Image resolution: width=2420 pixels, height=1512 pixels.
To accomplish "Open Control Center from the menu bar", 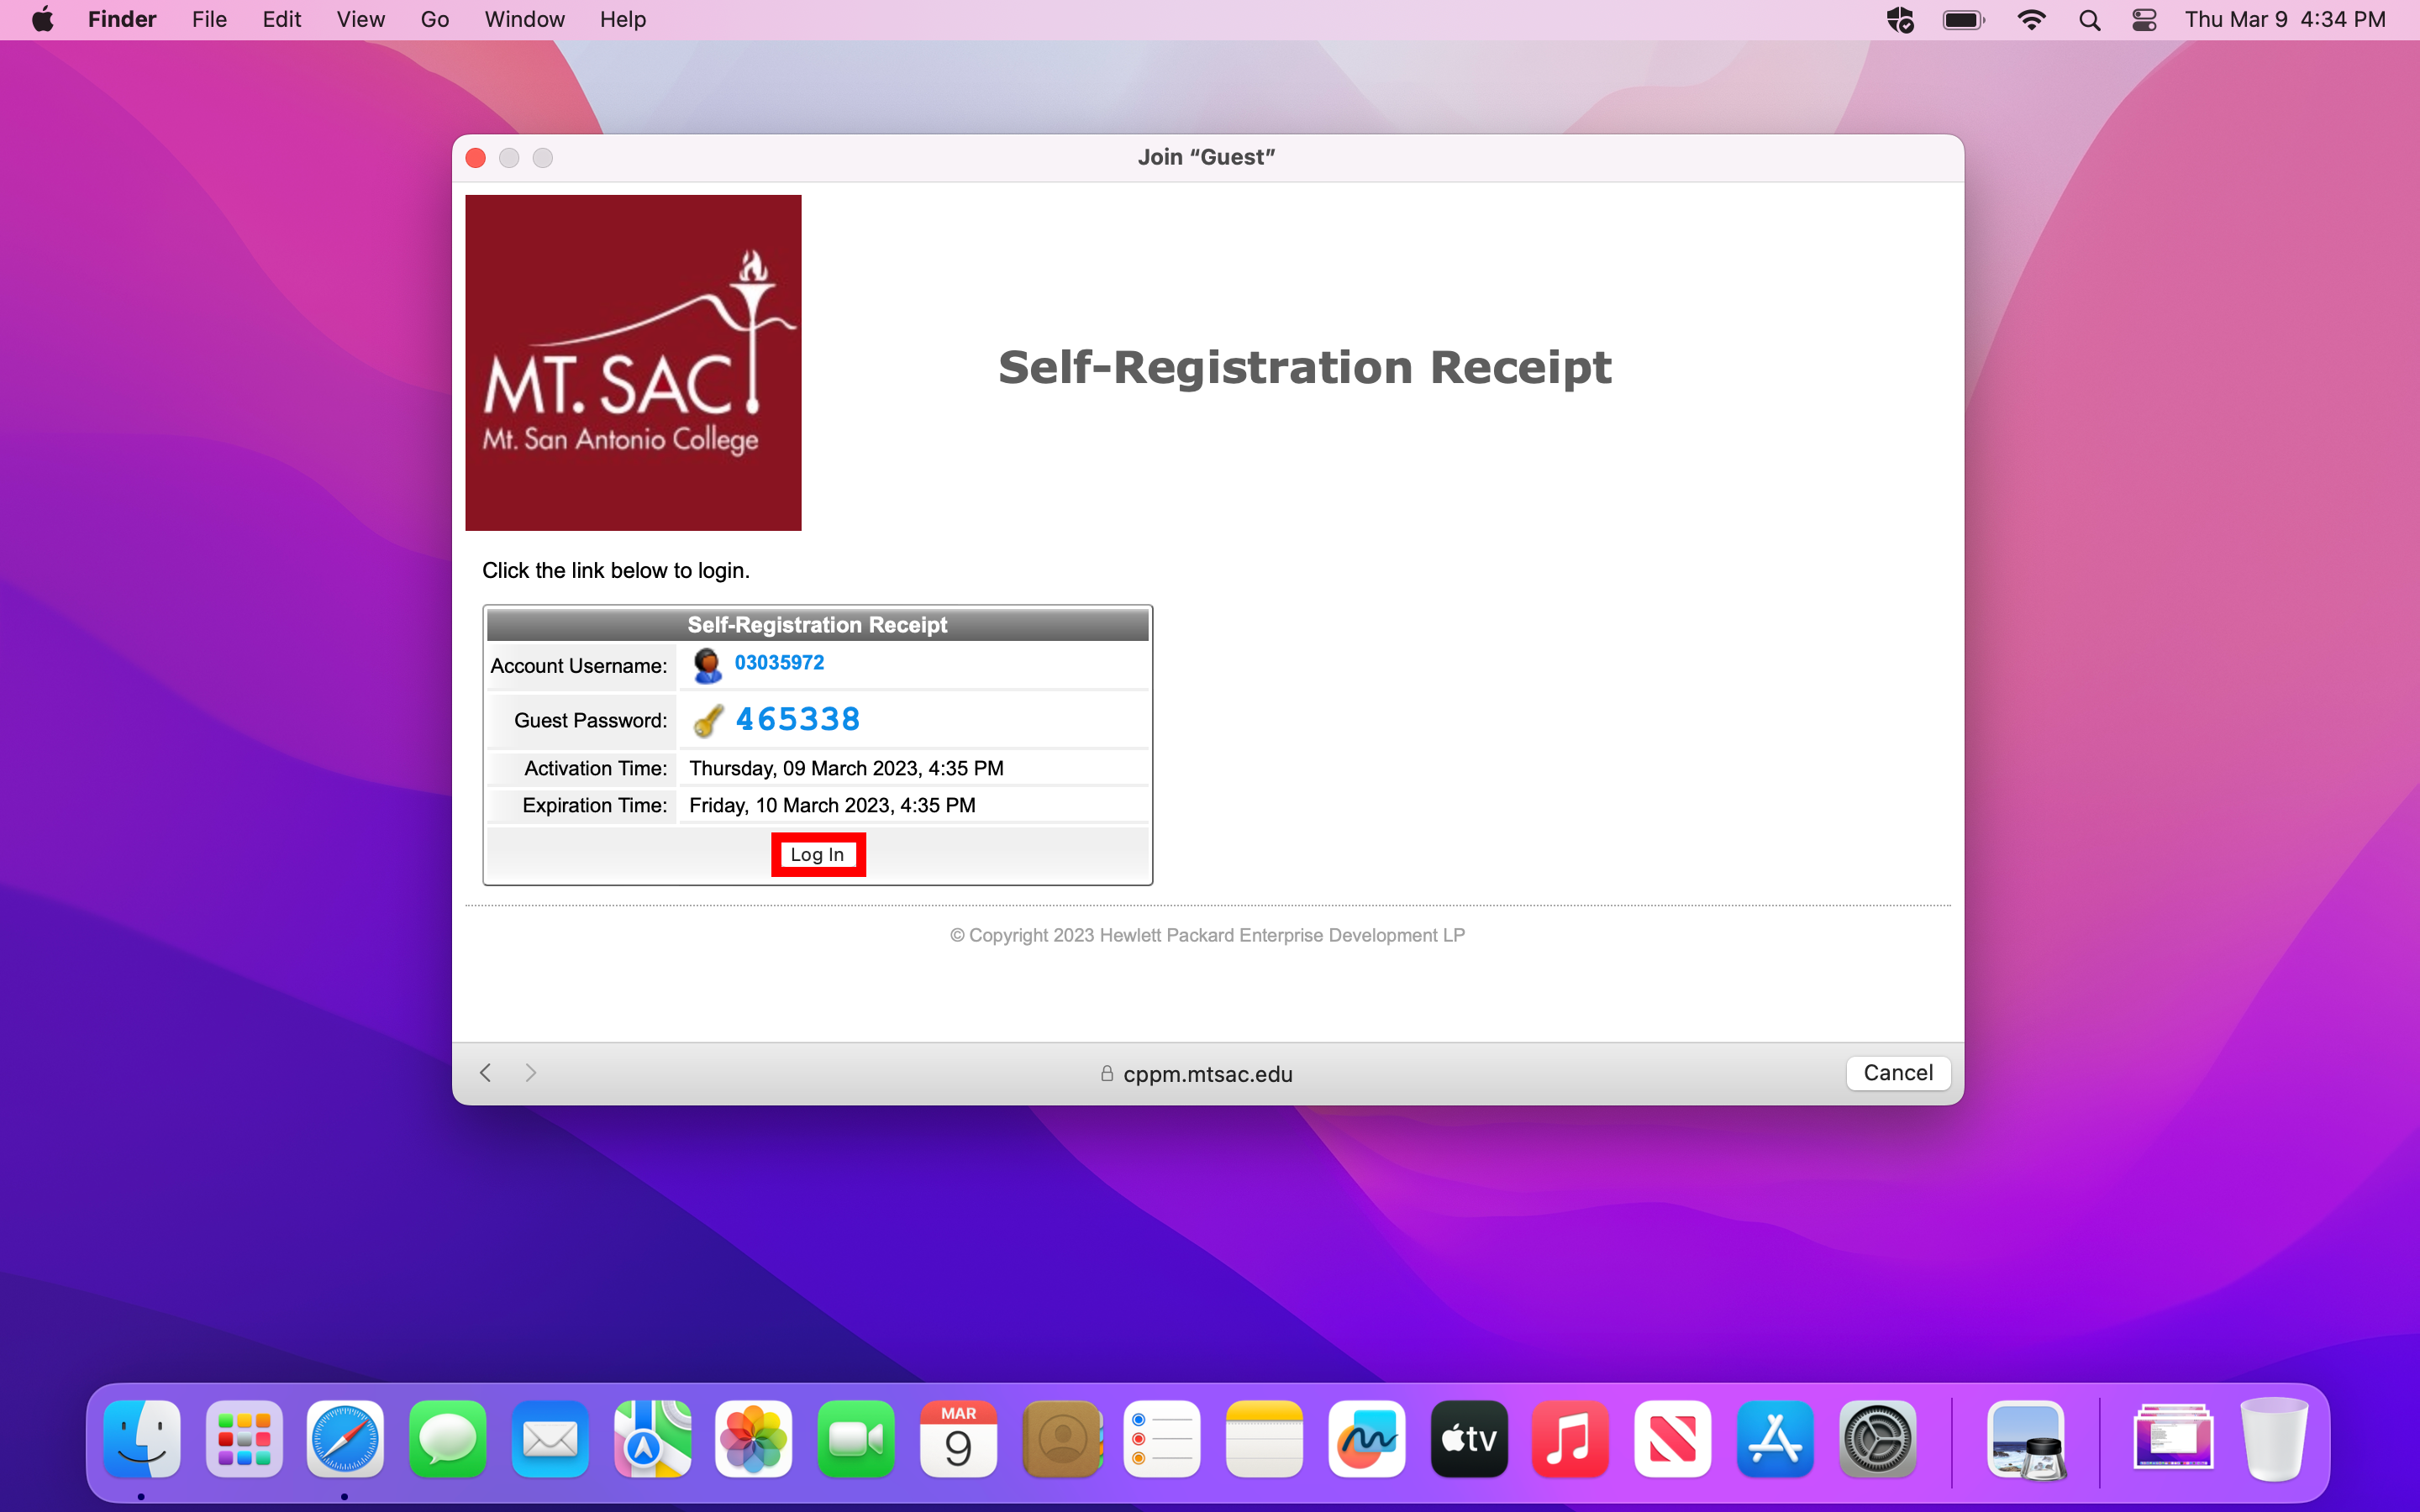I will (x=2143, y=19).
